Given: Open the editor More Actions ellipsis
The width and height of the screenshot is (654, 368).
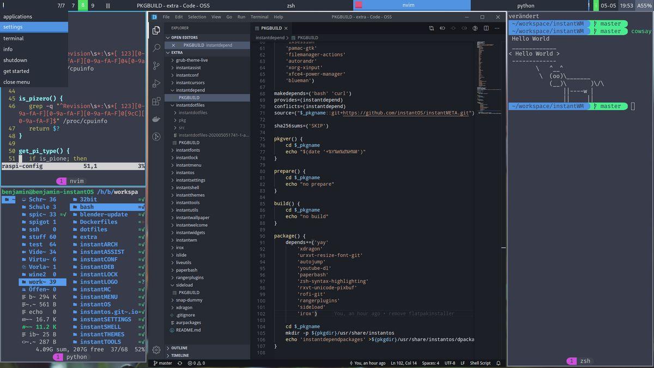Looking at the screenshot, I should tap(497, 28).
